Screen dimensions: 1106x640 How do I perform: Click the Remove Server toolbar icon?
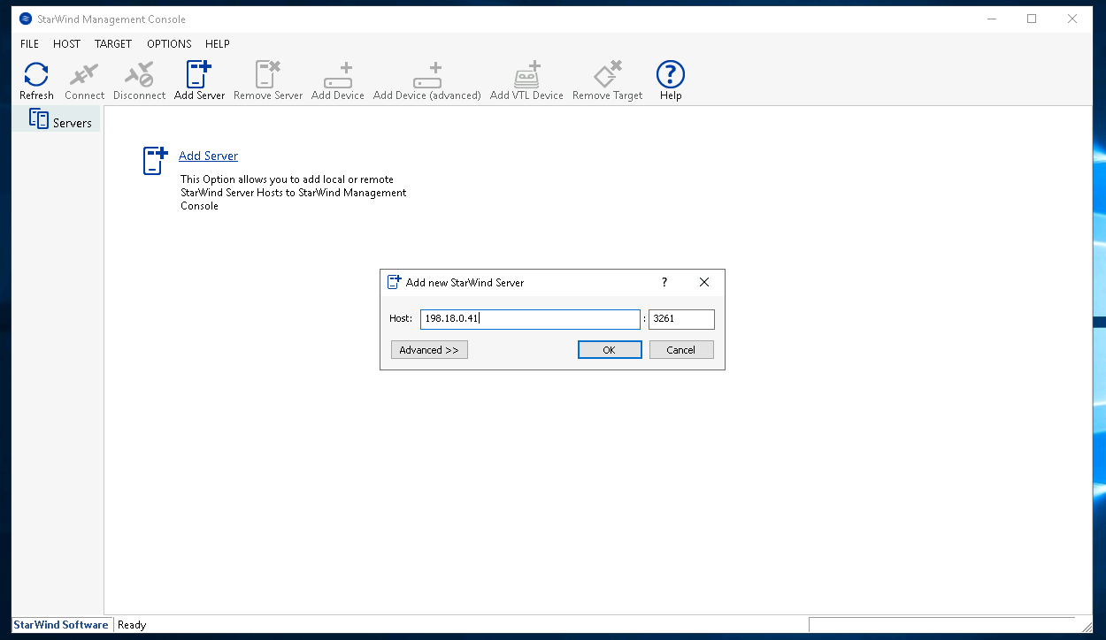click(x=268, y=80)
